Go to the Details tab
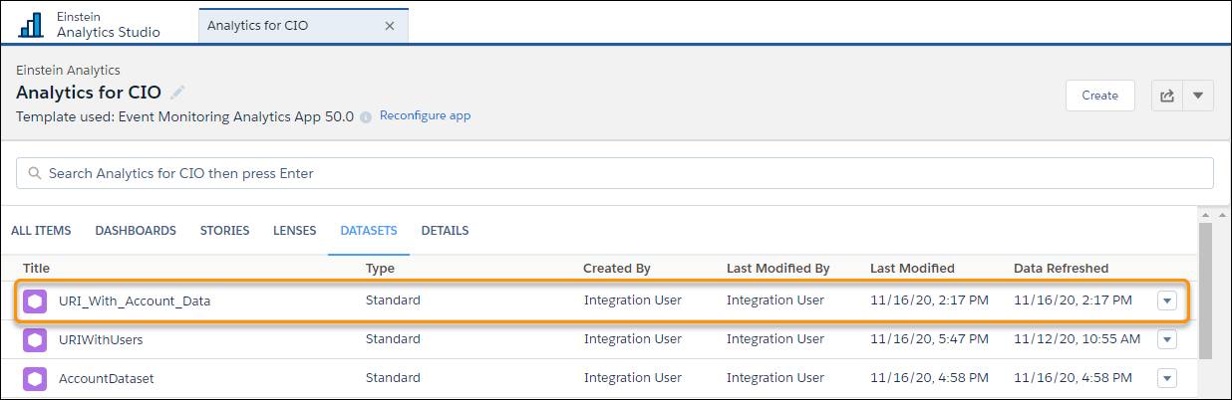This screenshot has height=400, width=1232. click(x=445, y=231)
